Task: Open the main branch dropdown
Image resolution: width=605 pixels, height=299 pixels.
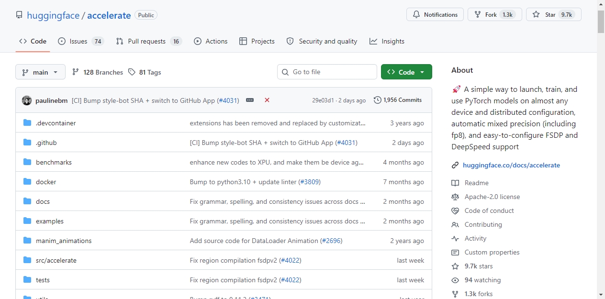Action: (x=40, y=72)
